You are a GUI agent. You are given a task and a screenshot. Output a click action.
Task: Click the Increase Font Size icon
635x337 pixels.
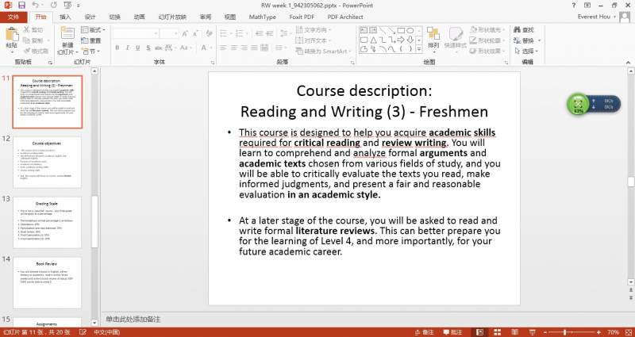point(185,33)
